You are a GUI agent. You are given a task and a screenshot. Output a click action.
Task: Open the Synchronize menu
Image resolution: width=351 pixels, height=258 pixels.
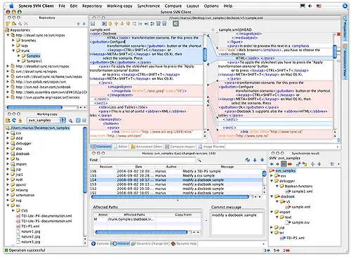148,6
